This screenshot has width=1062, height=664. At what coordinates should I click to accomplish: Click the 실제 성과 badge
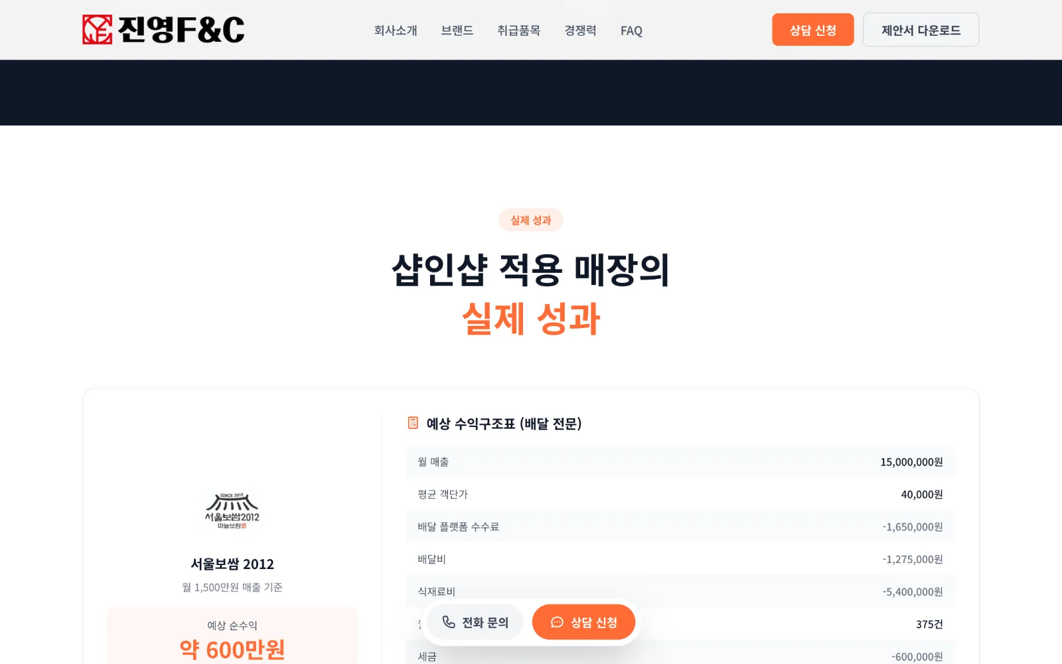click(531, 220)
